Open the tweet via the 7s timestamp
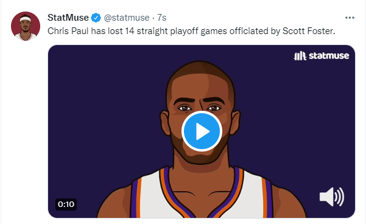This screenshot has width=366, height=224. pos(162,18)
